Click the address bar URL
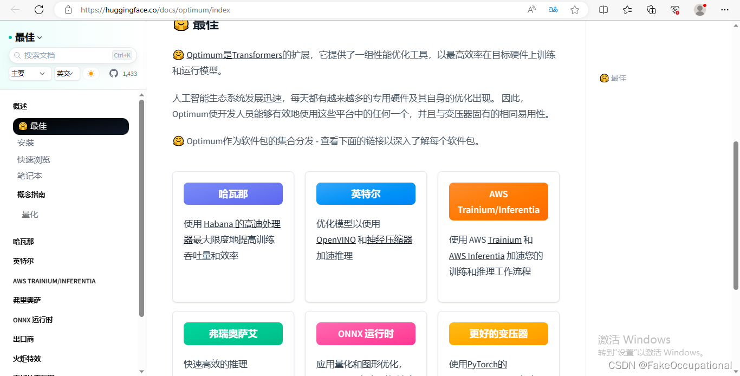Screen dimensions: 740x376 [x=155, y=10]
